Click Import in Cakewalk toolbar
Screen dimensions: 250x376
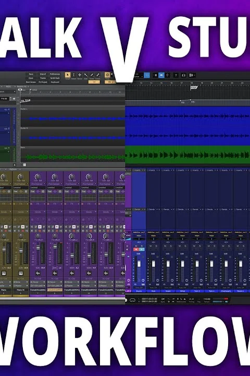click(x=43, y=74)
